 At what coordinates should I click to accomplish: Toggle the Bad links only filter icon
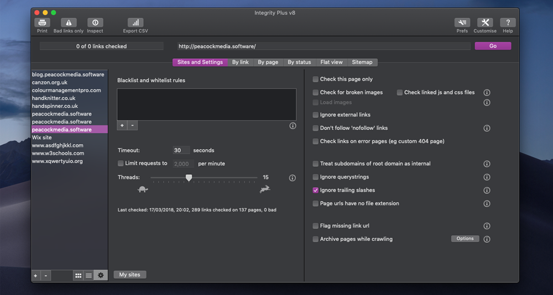tap(68, 23)
